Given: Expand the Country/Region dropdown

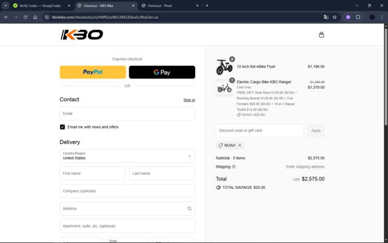Looking at the screenshot, I should (x=127, y=156).
